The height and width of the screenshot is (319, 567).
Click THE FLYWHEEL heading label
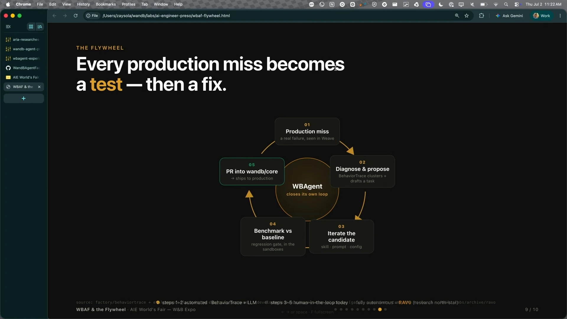pyautogui.click(x=100, y=48)
